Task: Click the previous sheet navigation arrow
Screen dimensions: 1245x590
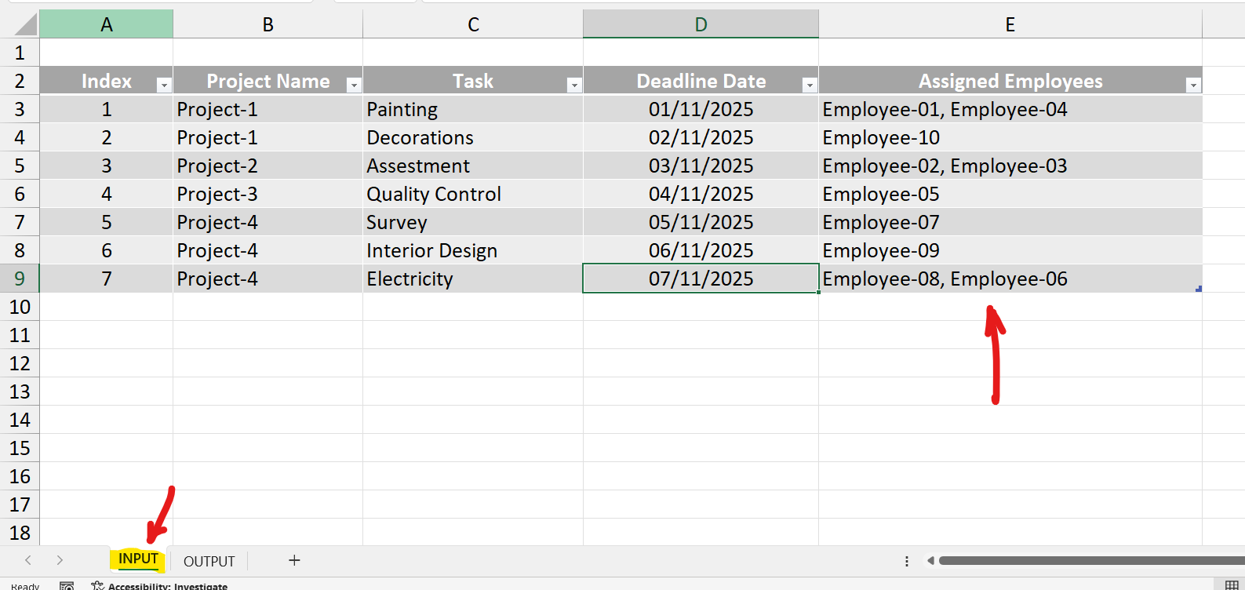Action: (x=28, y=560)
